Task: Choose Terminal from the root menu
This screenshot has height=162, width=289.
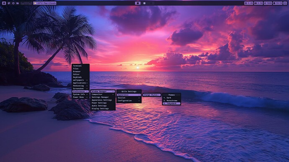Action: [80, 66]
